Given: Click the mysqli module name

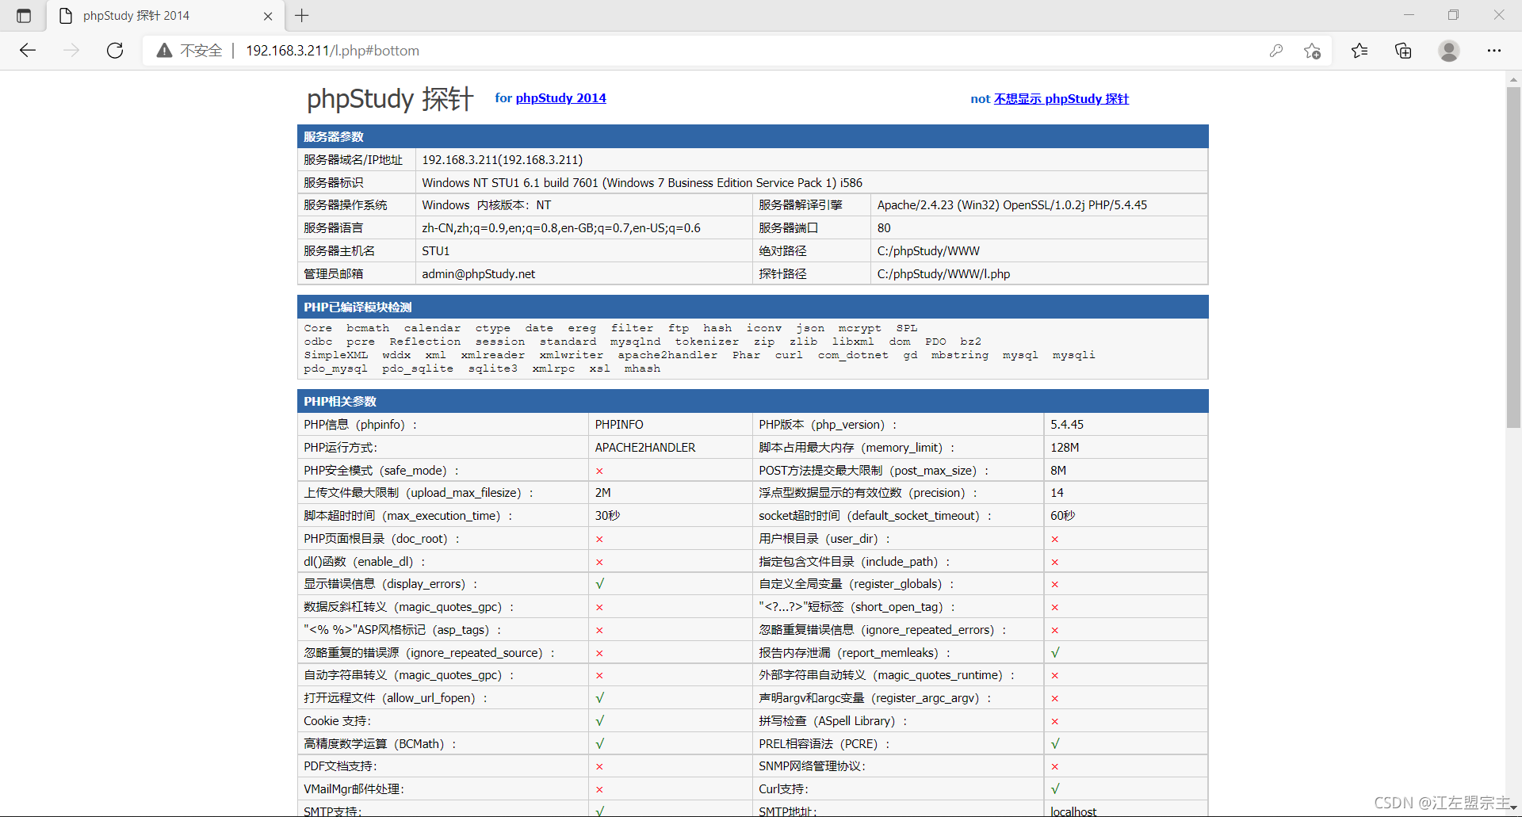Looking at the screenshot, I should click(1073, 355).
